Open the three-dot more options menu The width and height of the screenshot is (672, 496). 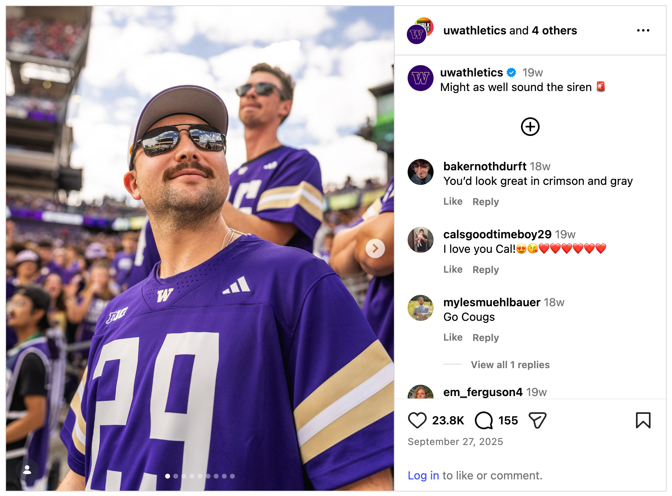coord(643,31)
